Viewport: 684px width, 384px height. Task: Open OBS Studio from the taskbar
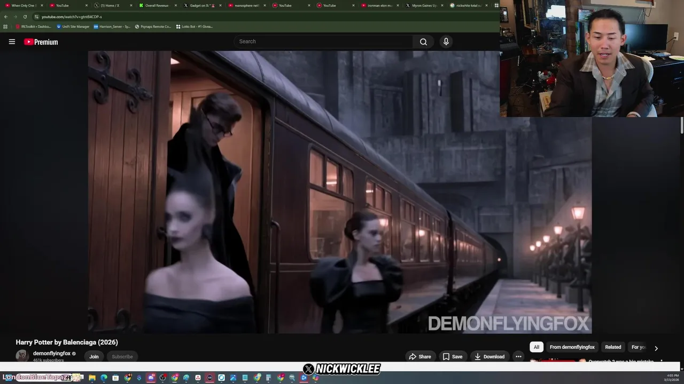point(163,378)
